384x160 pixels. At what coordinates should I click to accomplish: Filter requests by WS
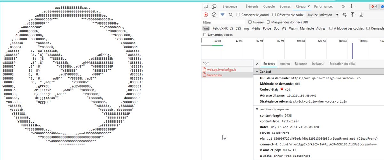click(x=284, y=28)
